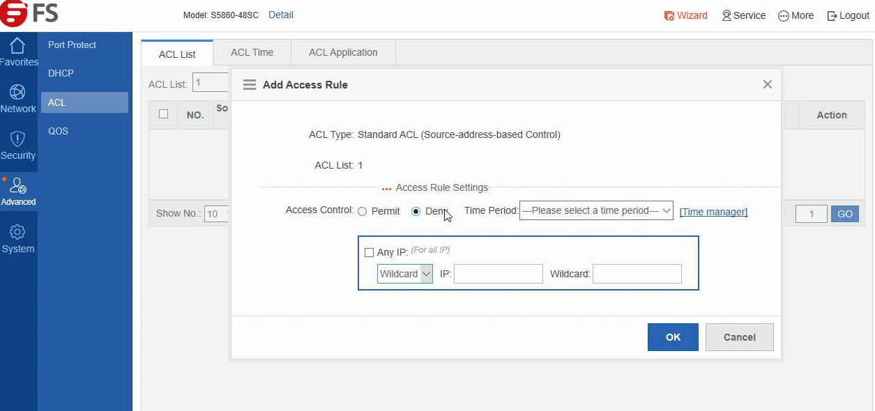Go to the Network section icon
Image resolution: width=875 pixels, height=411 pixels.
pyautogui.click(x=17, y=93)
